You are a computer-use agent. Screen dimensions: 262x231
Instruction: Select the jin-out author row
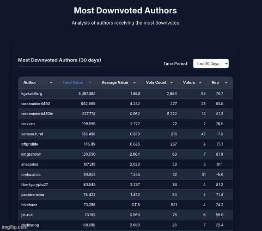tap(126, 215)
